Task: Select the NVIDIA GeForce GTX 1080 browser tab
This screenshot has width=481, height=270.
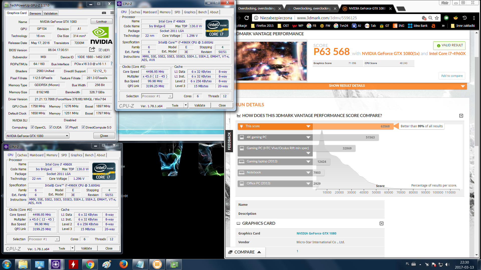Action: click(367, 8)
